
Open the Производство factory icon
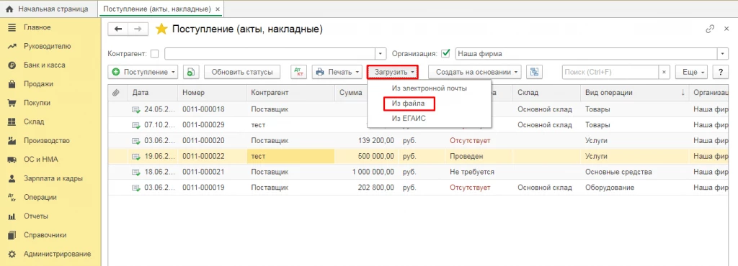coord(12,140)
